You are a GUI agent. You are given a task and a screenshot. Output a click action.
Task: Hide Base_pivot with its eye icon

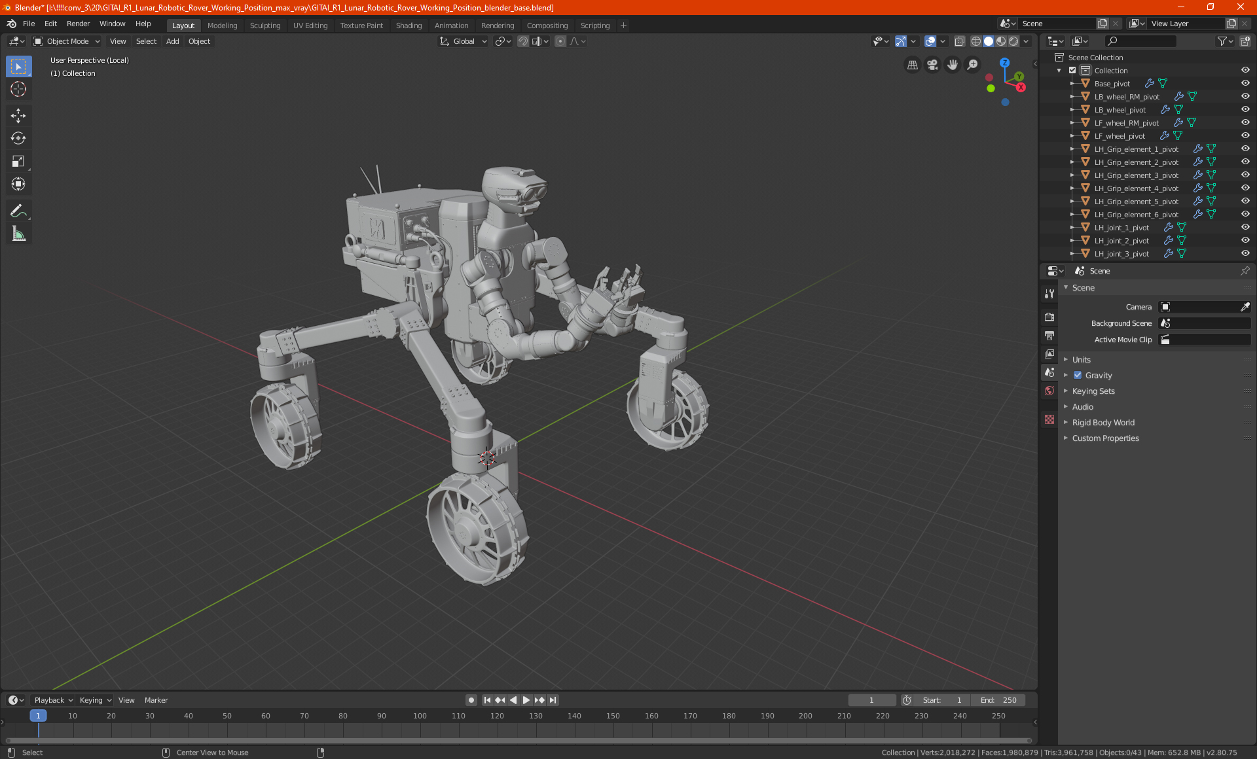coord(1245,84)
